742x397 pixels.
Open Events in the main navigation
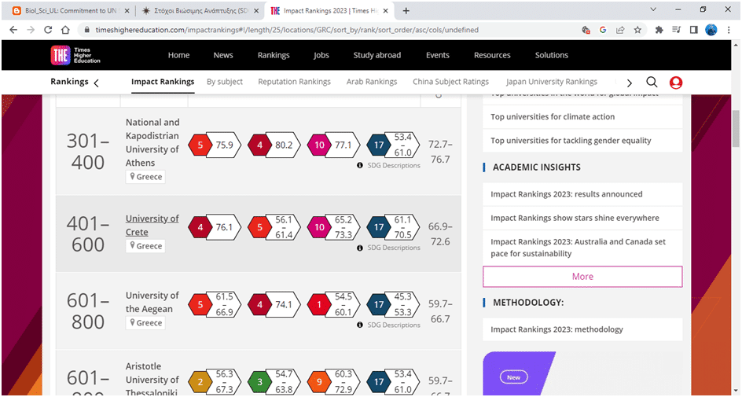tap(437, 55)
